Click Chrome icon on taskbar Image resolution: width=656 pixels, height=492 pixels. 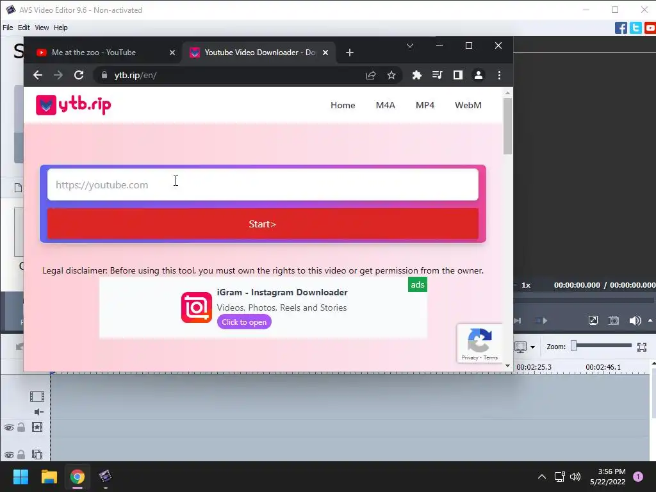(78, 477)
